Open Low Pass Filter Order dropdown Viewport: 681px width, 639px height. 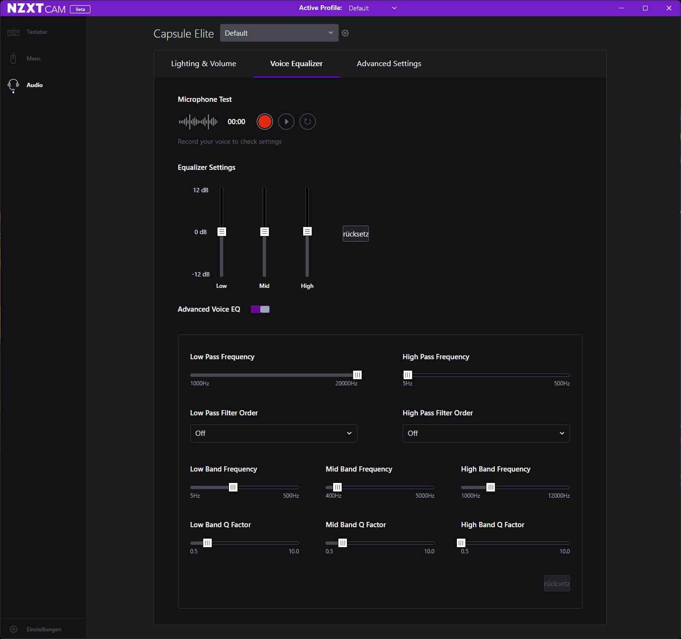pyautogui.click(x=274, y=433)
